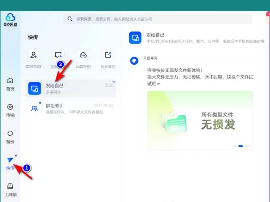Open 我分享的 share icon
Viewport: 270px width, 202px height.
(108, 55)
